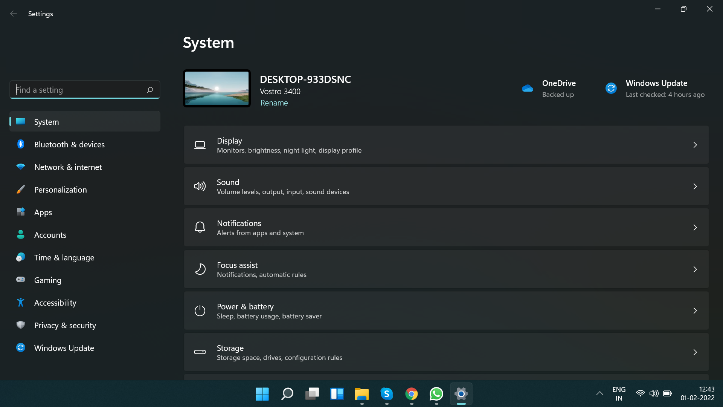Go to Accounts settings

50,235
